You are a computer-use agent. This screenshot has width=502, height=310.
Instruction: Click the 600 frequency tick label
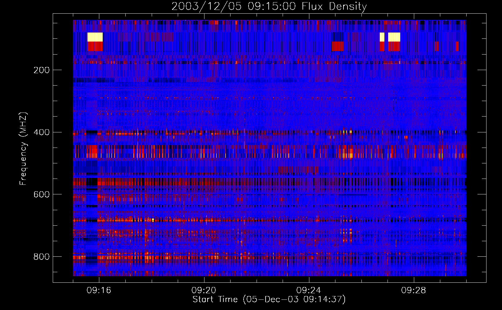[42, 194]
